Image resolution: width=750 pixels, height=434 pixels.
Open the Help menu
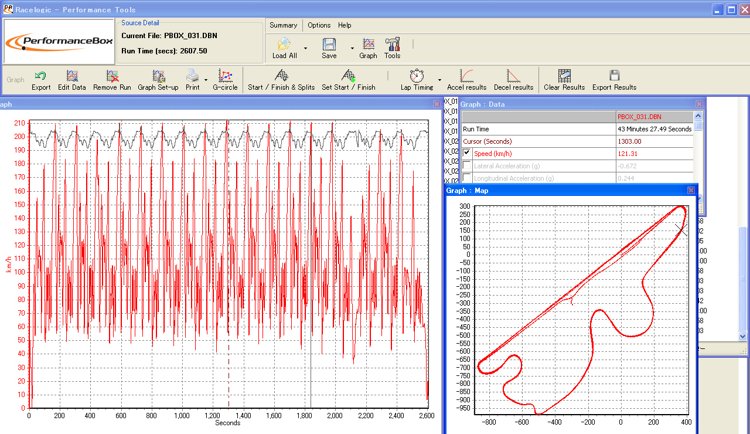point(345,25)
